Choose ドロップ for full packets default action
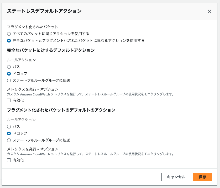This screenshot has width=220, height=188. pyautogui.click(x=9, y=73)
